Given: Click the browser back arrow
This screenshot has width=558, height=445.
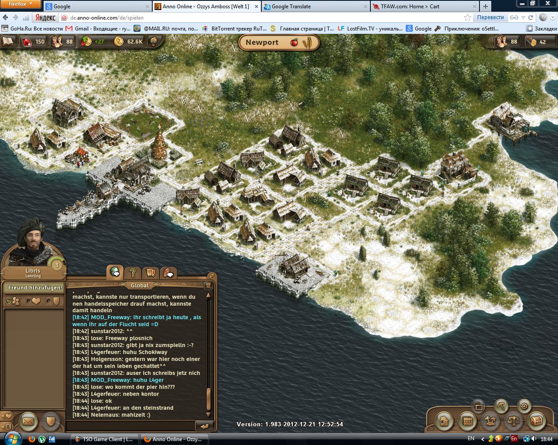Looking at the screenshot, I should click(6, 17).
